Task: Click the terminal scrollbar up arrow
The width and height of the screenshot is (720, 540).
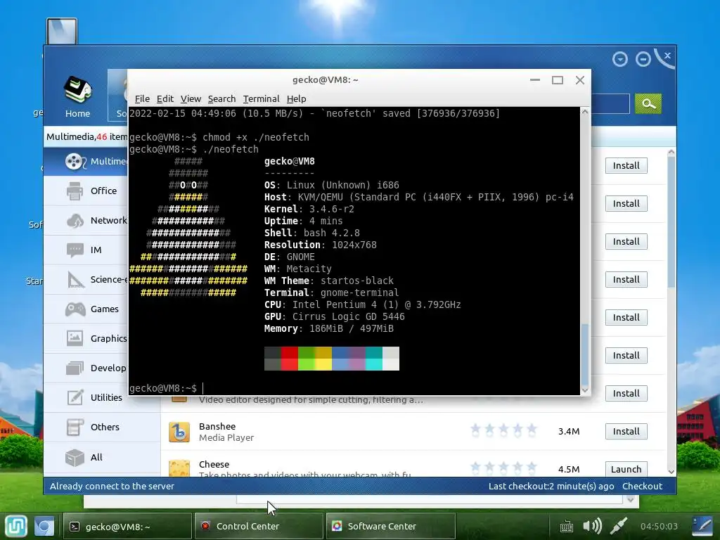Action: click(x=585, y=112)
